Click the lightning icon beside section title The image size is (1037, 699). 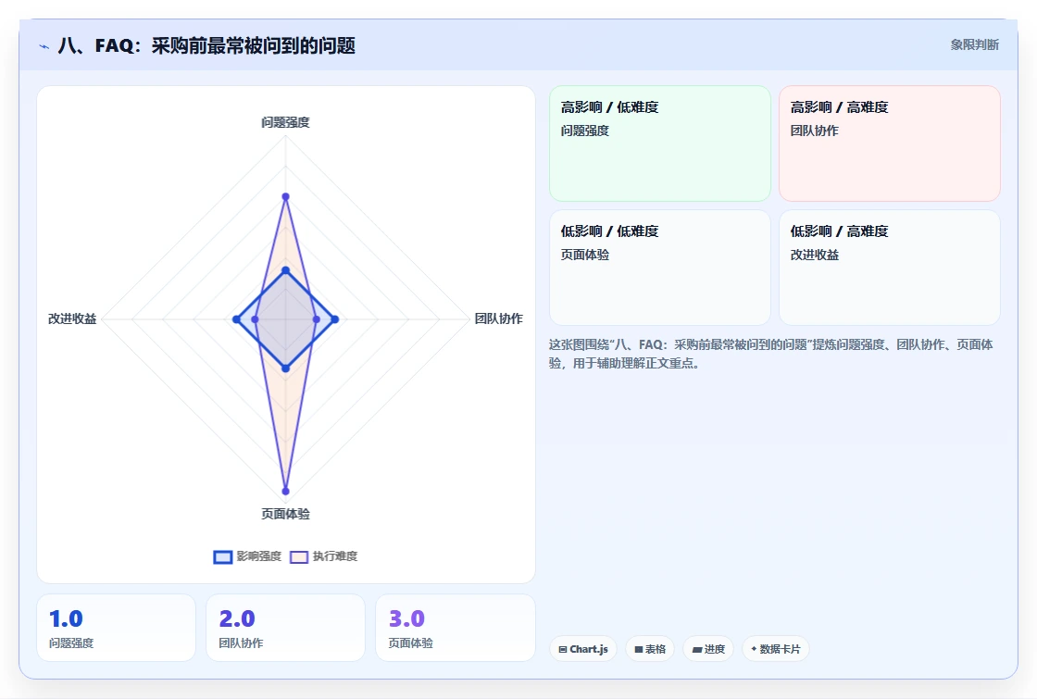[x=44, y=46]
